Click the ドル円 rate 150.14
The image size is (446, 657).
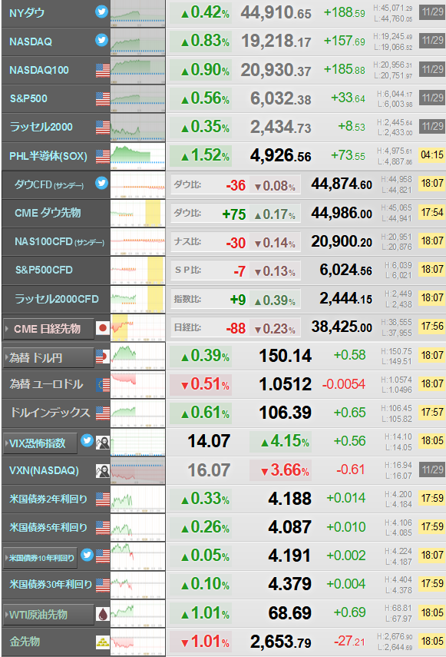click(286, 356)
